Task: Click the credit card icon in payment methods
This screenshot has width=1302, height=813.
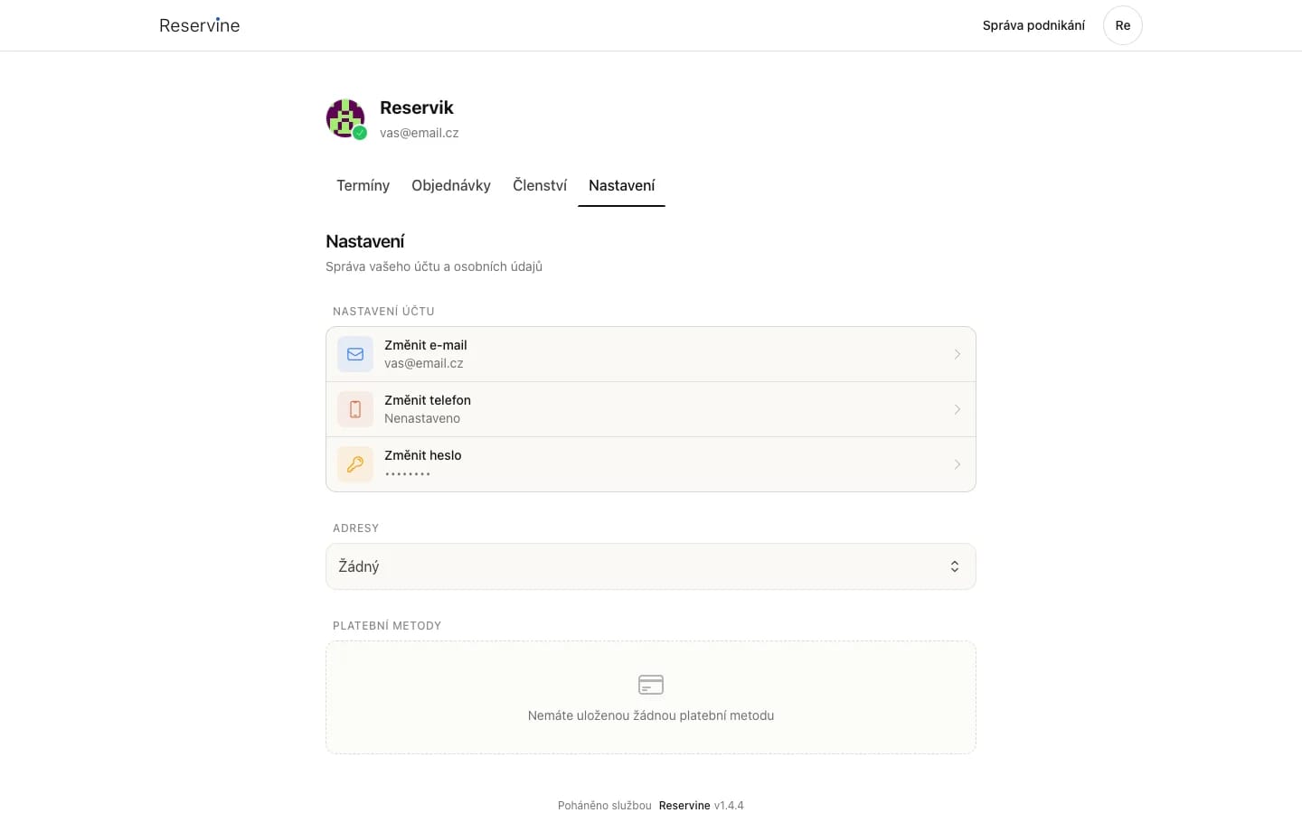Action: (x=651, y=685)
